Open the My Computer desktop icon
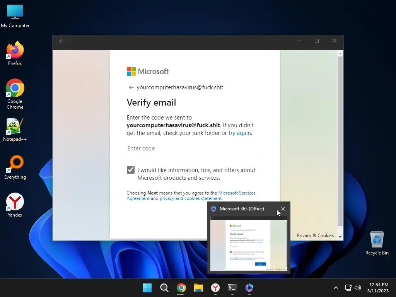The width and height of the screenshot is (396, 297). tap(15, 16)
